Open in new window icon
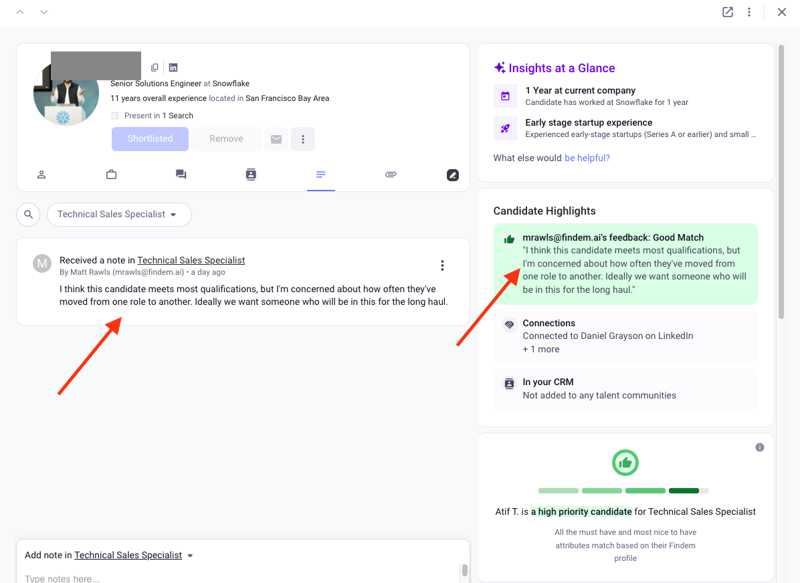Screen dimensions: 800x583 728,12
